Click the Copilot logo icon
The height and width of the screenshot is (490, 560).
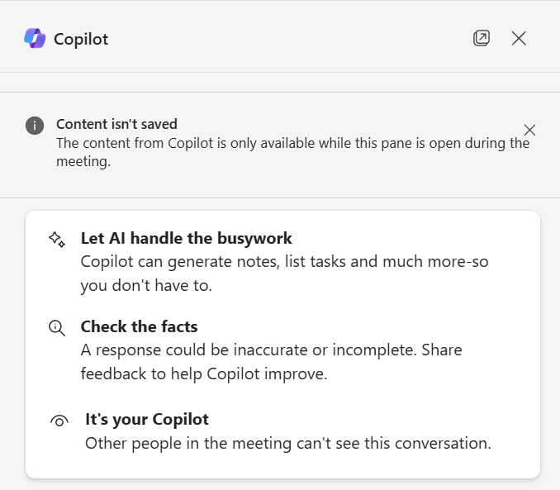pos(35,38)
